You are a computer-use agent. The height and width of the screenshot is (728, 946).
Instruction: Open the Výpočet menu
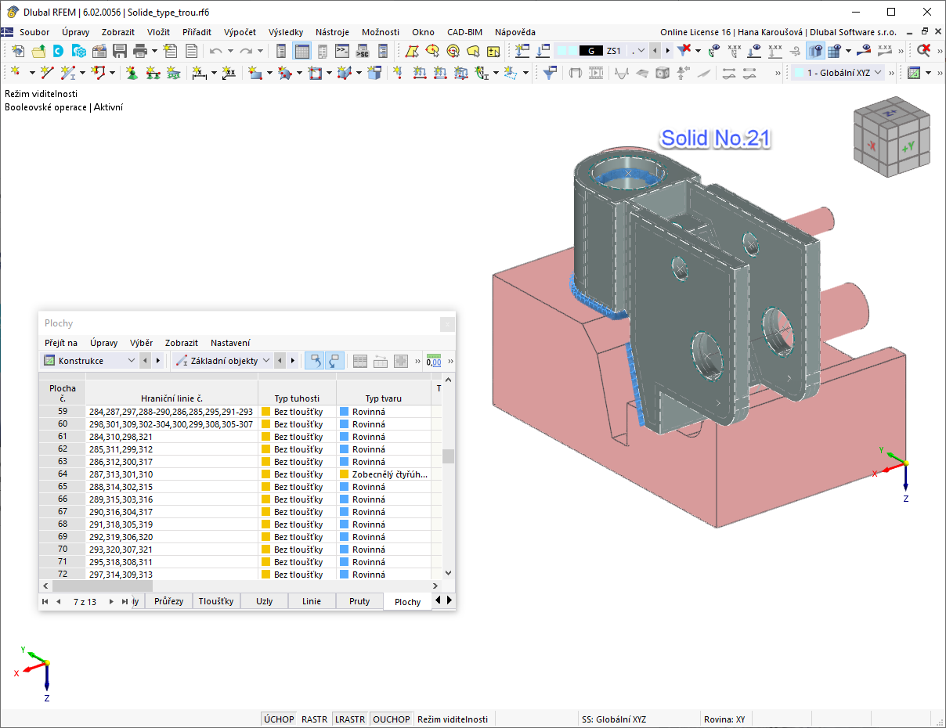[x=240, y=32]
